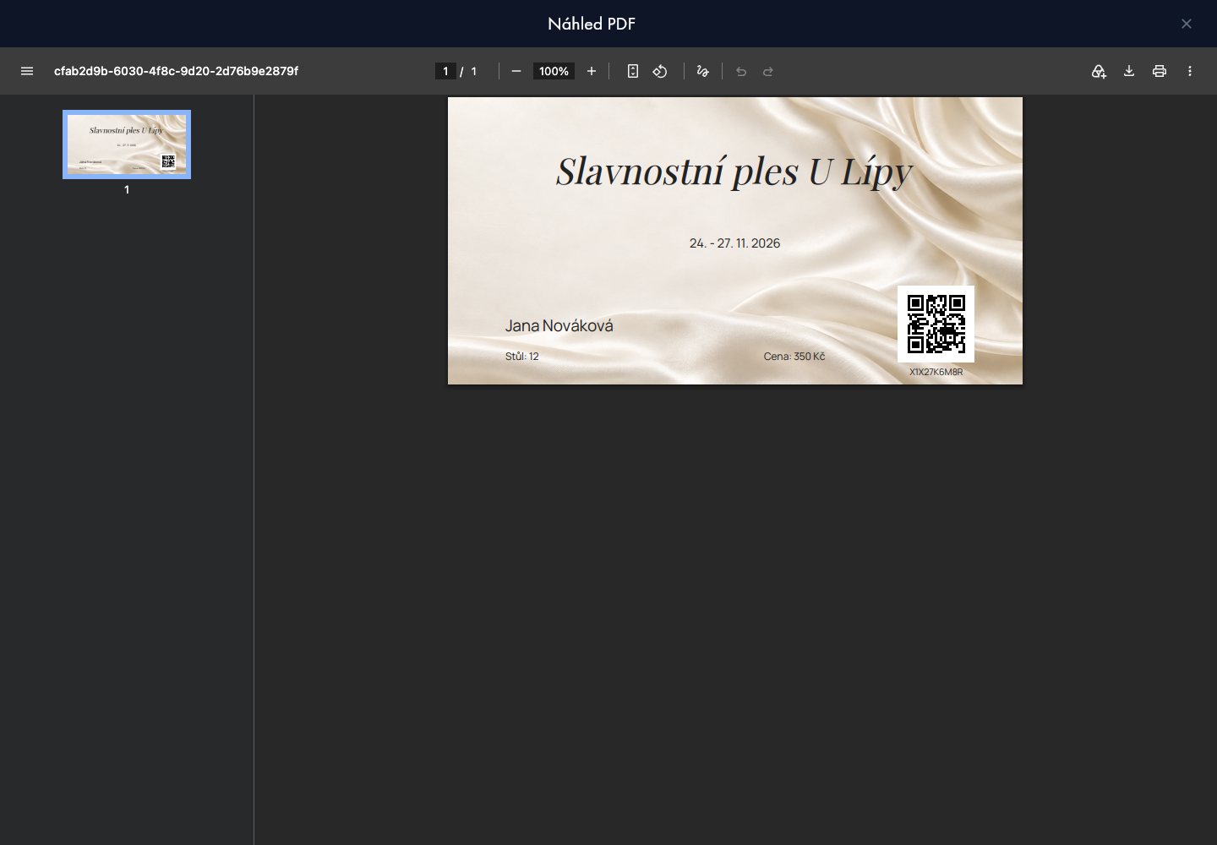The width and height of the screenshot is (1217, 845).
Task: Click the ticket code X1X27K6M8R
Action: (936, 372)
